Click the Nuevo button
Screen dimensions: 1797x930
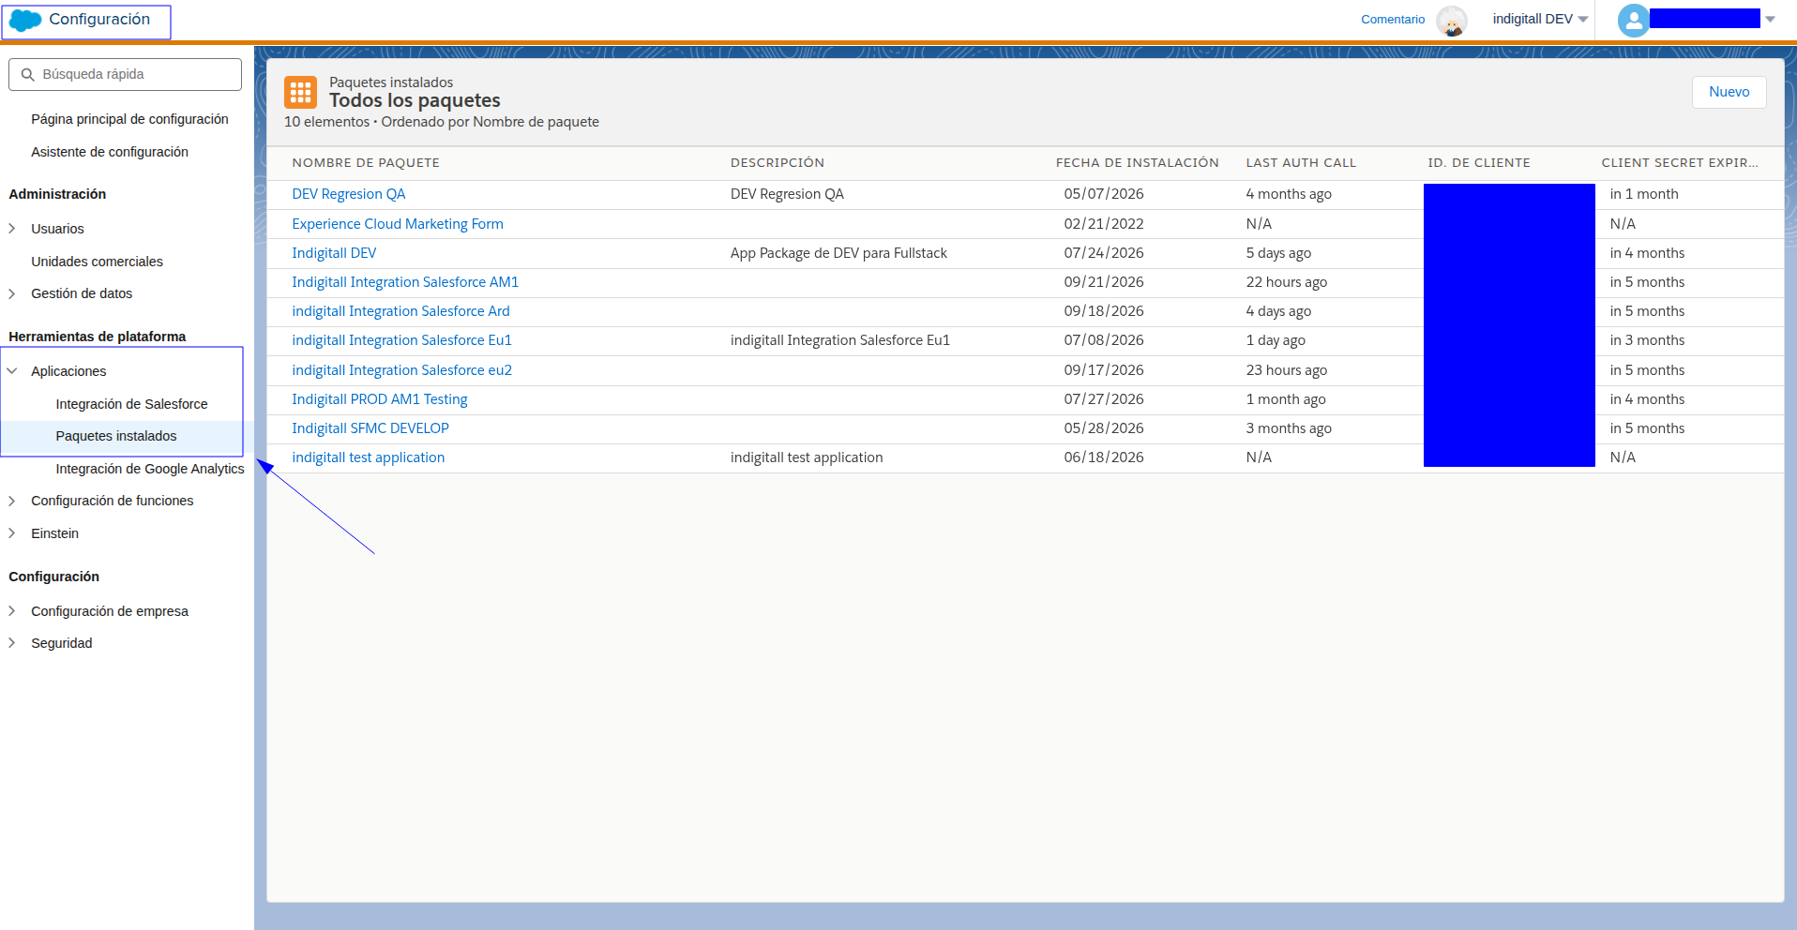(1729, 92)
